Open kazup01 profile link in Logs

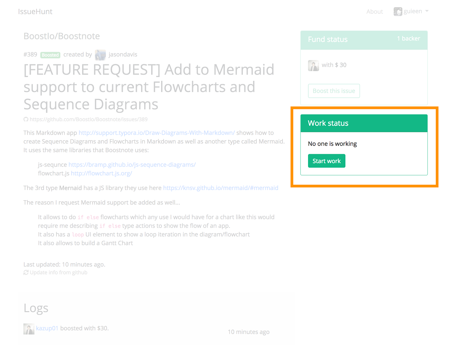[x=47, y=328]
